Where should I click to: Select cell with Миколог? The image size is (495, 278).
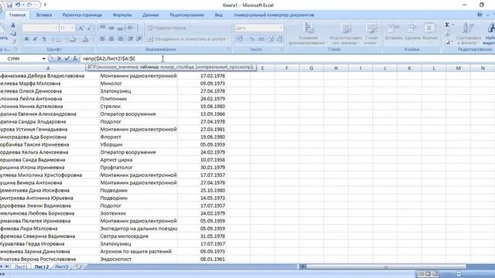(x=138, y=83)
